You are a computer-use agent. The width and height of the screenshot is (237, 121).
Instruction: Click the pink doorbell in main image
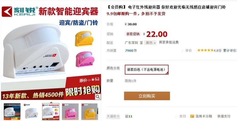pos(85,59)
